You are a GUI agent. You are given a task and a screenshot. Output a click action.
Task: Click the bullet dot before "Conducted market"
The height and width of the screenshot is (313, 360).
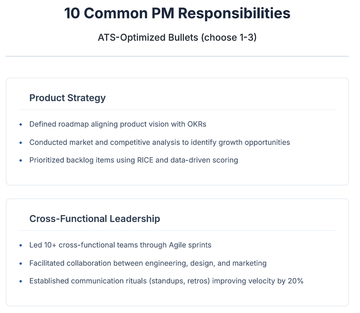(21, 143)
